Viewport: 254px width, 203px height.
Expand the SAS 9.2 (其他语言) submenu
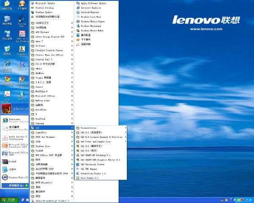click(101, 132)
